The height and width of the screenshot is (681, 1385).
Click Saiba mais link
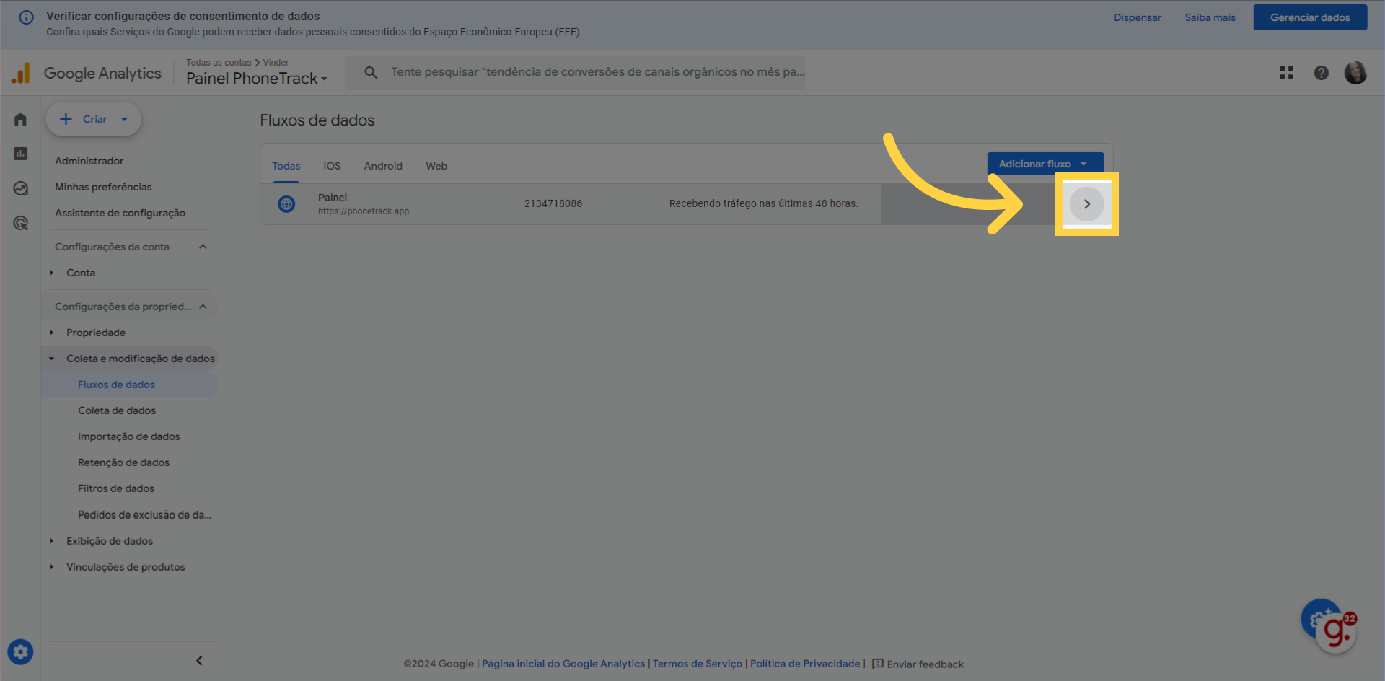[x=1210, y=17]
